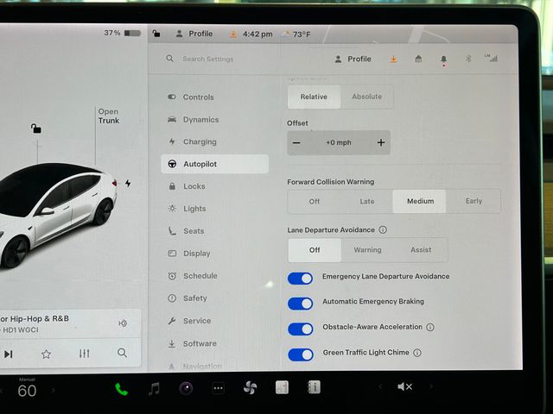Open the Dynamics settings menu

[x=193, y=119]
